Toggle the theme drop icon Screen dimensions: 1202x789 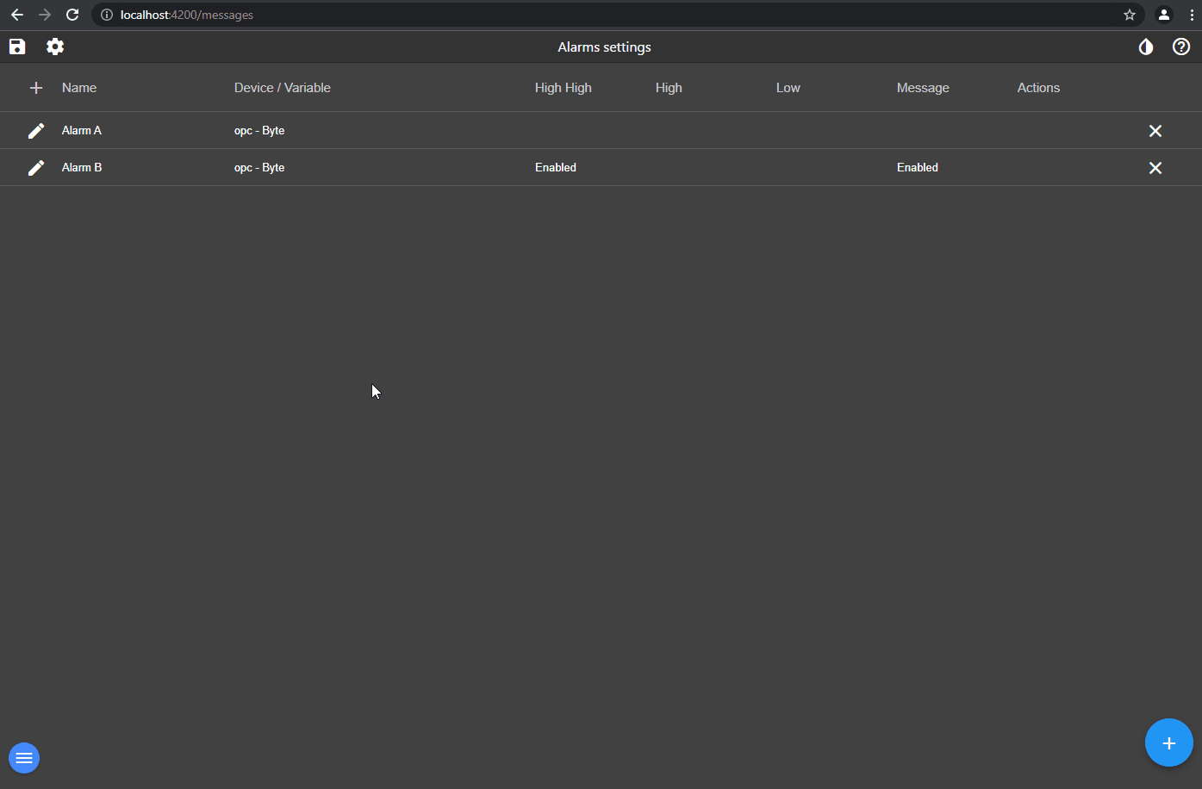tap(1145, 47)
